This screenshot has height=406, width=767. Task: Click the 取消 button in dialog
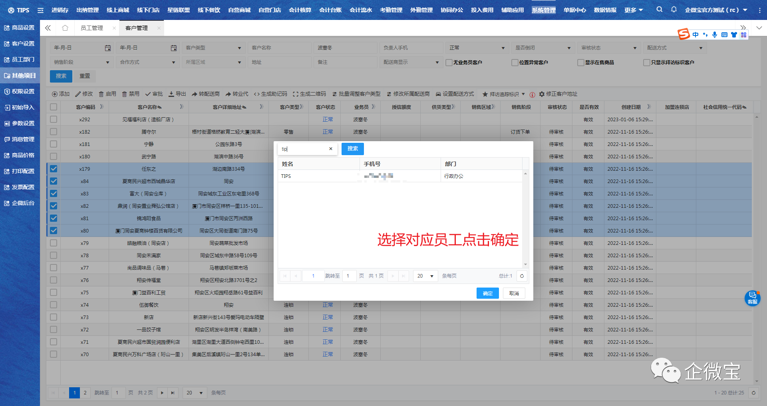(514, 293)
